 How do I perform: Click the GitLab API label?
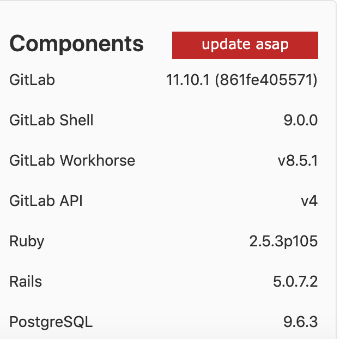point(46,201)
